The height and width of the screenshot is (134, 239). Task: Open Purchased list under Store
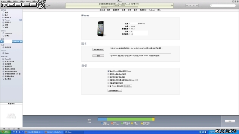coord(7,36)
